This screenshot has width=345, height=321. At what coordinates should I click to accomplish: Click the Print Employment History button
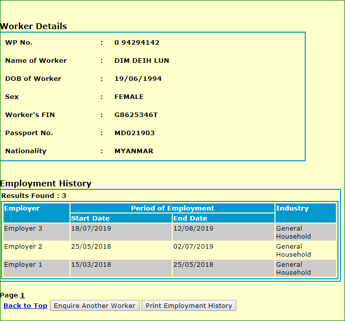188,305
